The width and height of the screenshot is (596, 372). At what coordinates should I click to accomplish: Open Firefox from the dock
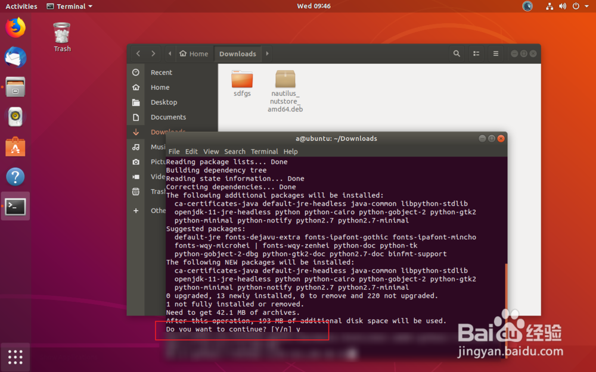point(15,27)
